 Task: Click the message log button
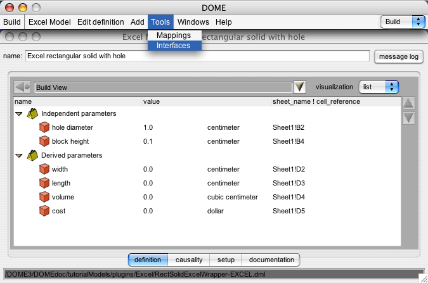pos(399,57)
